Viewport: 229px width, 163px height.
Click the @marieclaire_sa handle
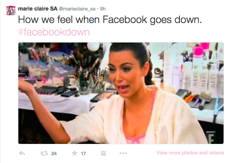pyautogui.click(x=77, y=9)
